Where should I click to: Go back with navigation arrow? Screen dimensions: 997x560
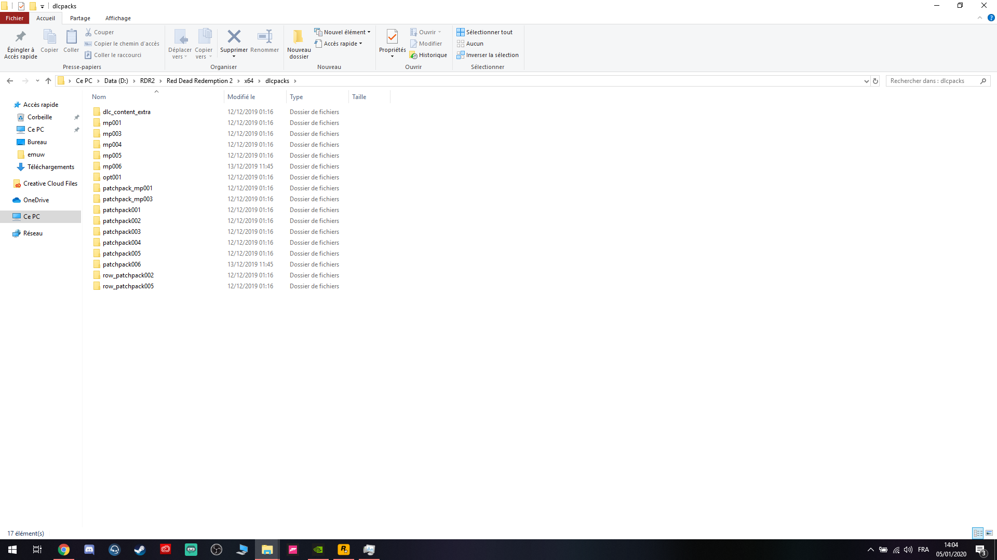point(10,81)
